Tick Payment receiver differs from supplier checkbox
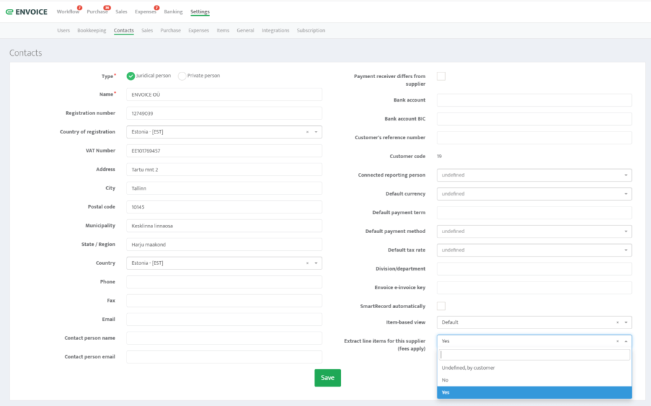The image size is (651, 406). click(x=441, y=76)
